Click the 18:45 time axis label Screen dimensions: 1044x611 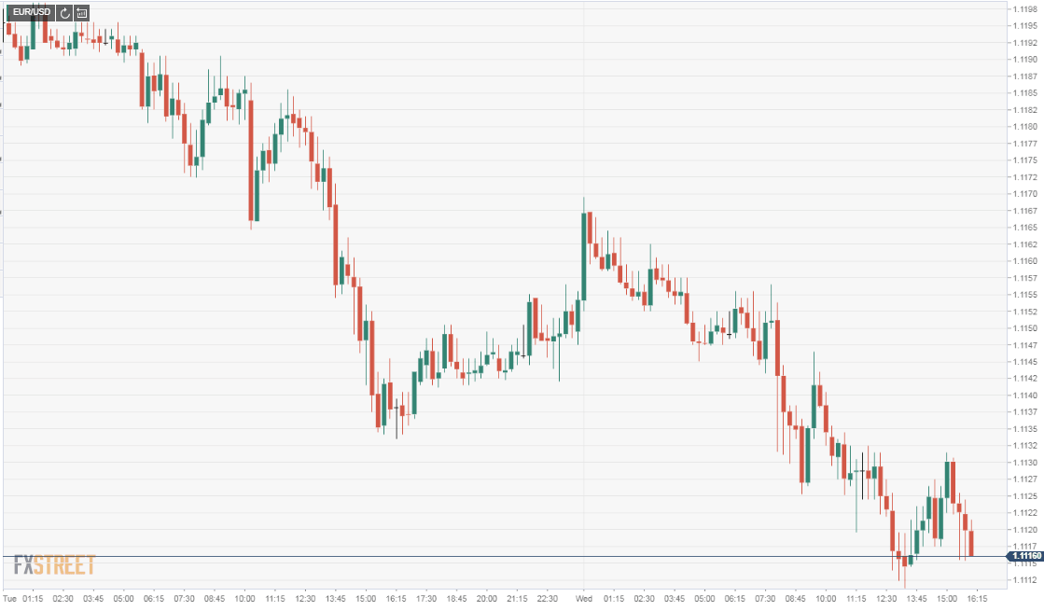(x=457, y=598)
